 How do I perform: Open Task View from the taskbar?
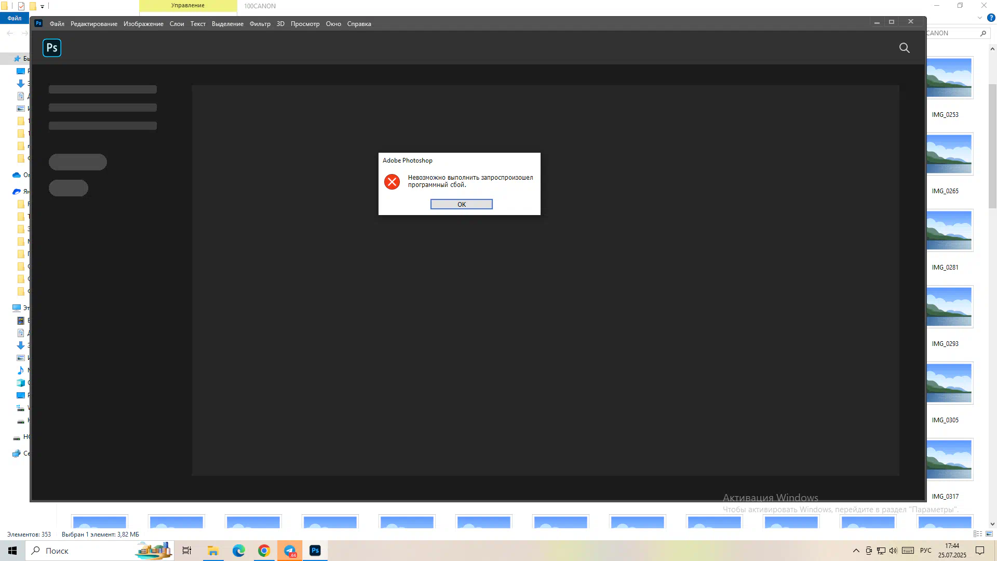click(187, 551)
